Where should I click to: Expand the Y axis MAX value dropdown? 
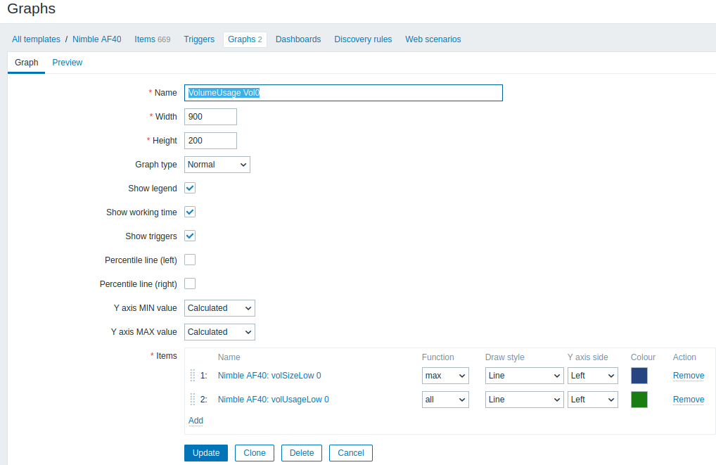click(x=219, y=332)
